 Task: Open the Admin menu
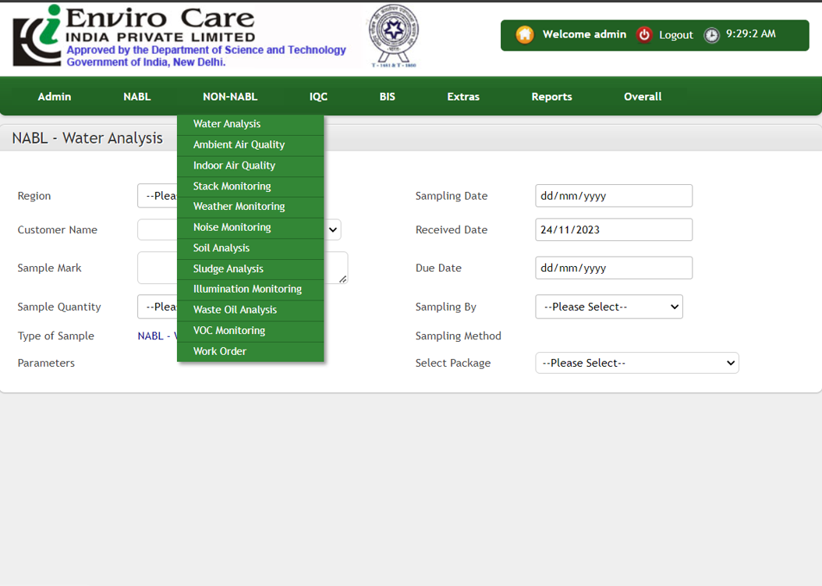click(x=55, y=97)
